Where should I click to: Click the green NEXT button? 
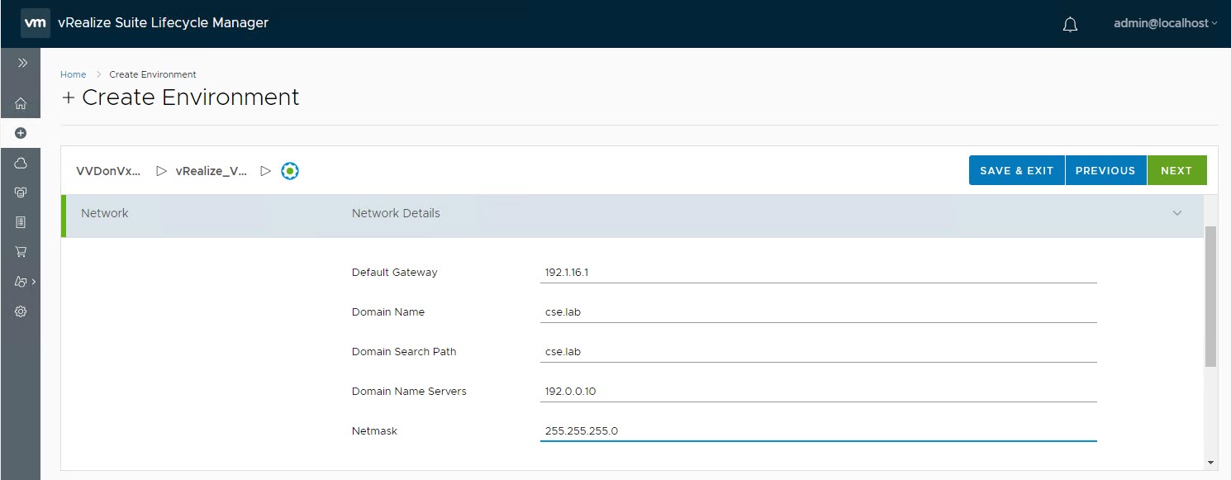tap(1176, 170)
